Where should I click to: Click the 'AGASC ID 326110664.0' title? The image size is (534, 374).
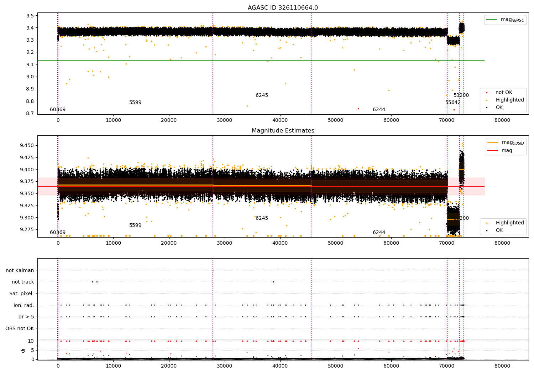283,8
